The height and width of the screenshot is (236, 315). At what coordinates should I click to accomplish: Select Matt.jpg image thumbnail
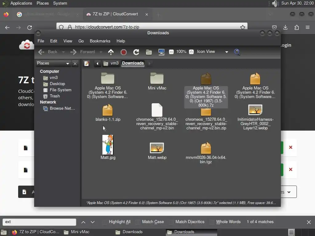click(x=108, y=147)
